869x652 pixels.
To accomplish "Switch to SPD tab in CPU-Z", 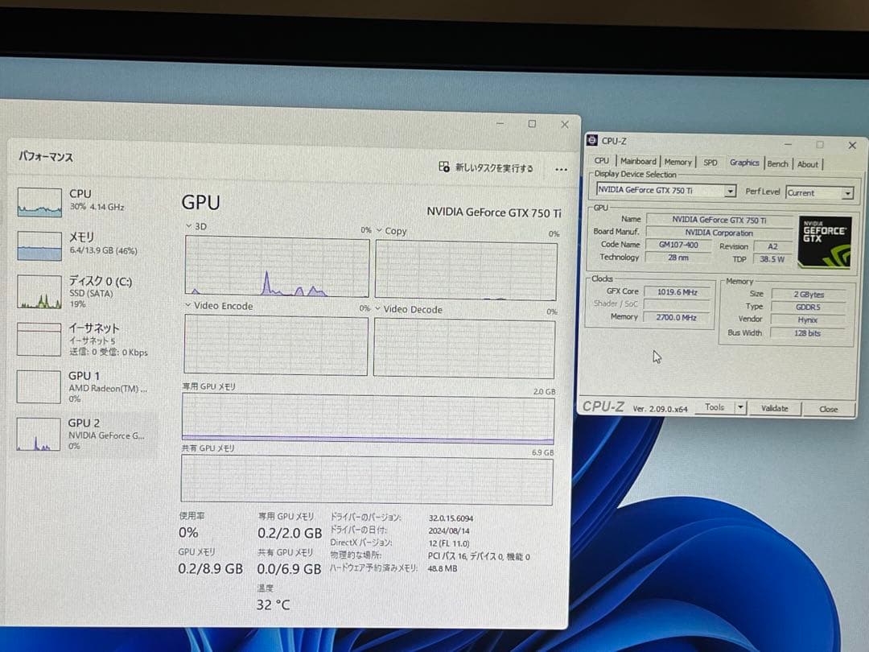I will tap(710, 163).
